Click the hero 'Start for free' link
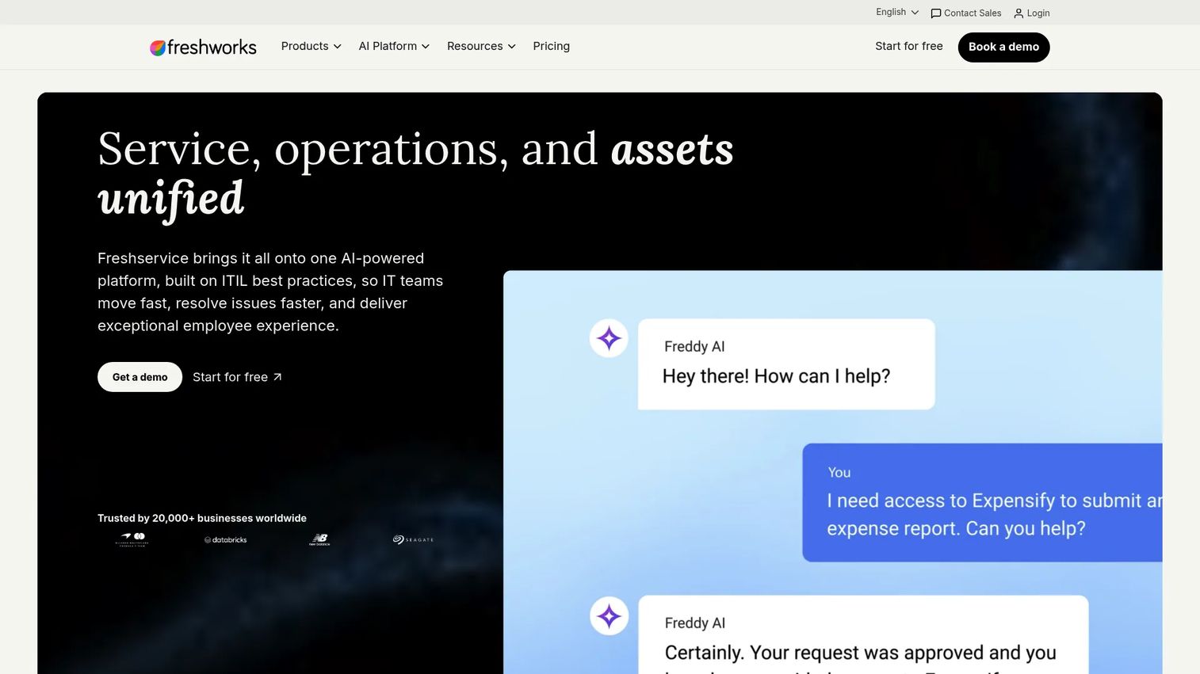 click(237, 377)
